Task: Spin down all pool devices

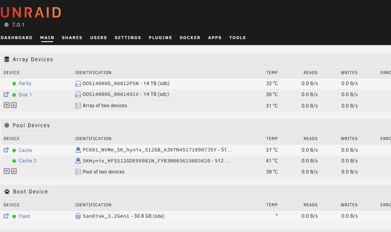Action: point(7,171)
